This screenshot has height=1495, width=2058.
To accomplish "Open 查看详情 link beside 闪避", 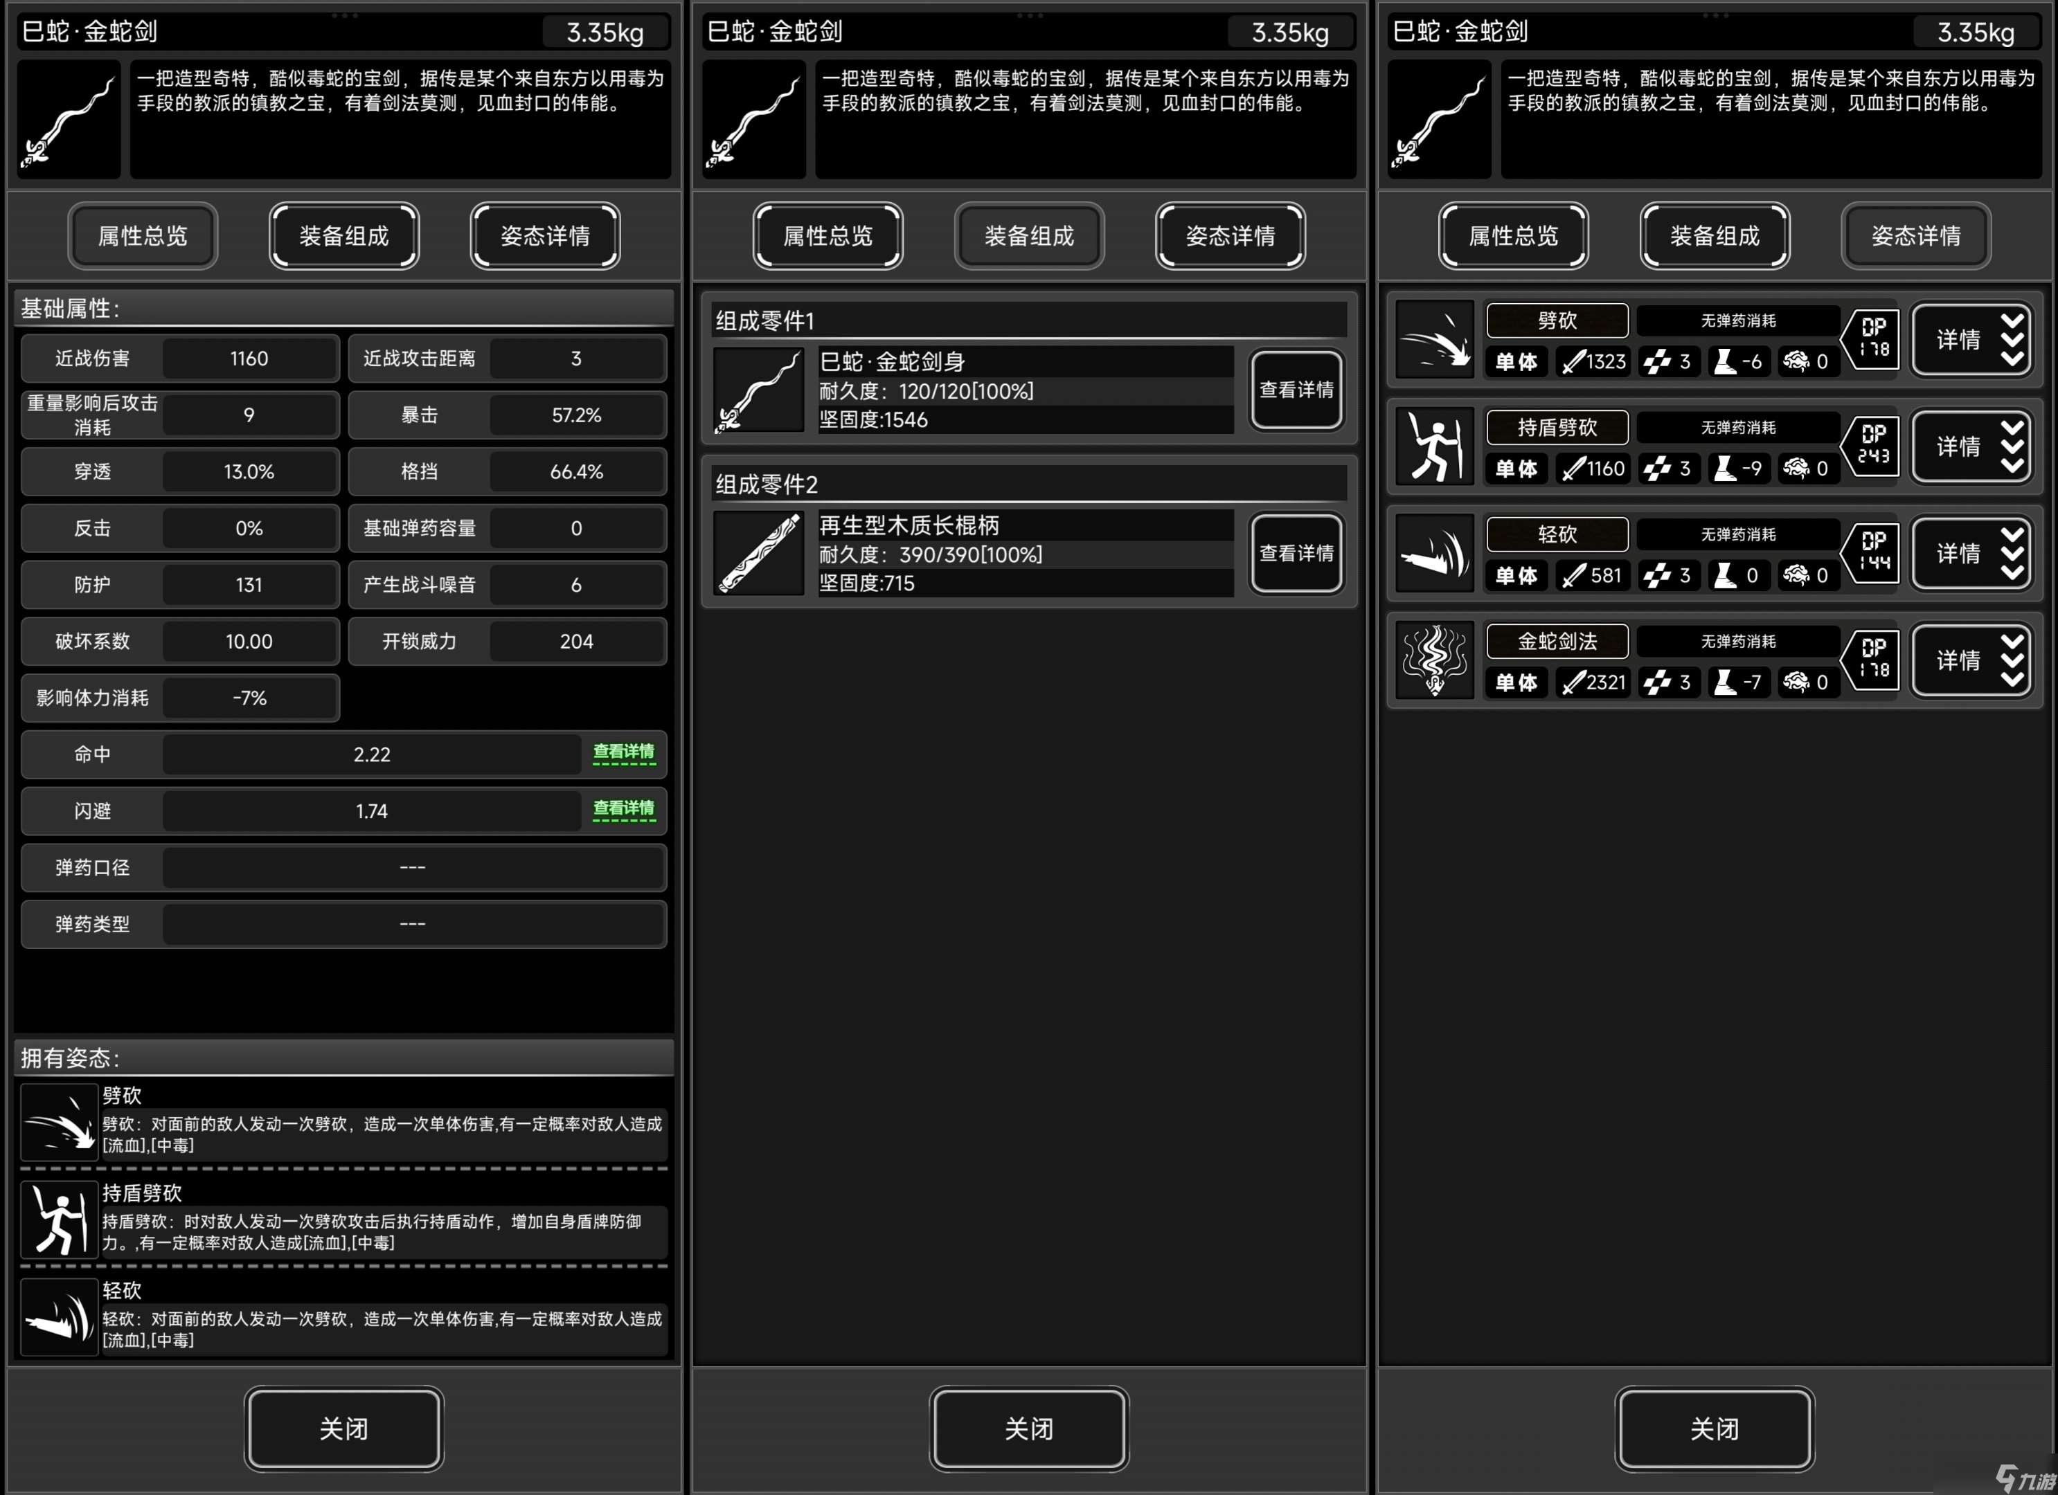I will coord(623,808).
